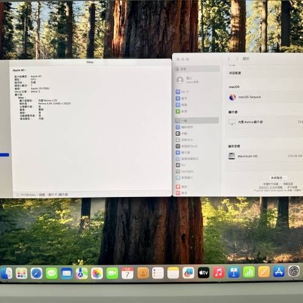The image size is (303, 303).
Task: Open Spotlight settings in sidebar
Action: coord(197,171)
